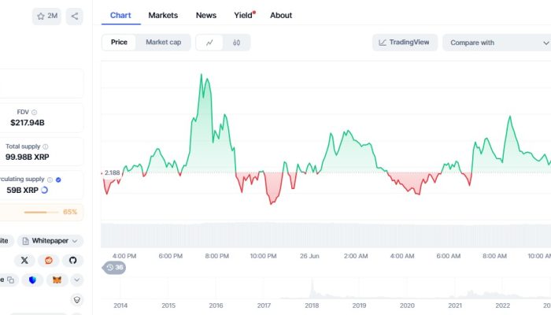
Task: Open the Yield tab
Action: tap(243, 15)
